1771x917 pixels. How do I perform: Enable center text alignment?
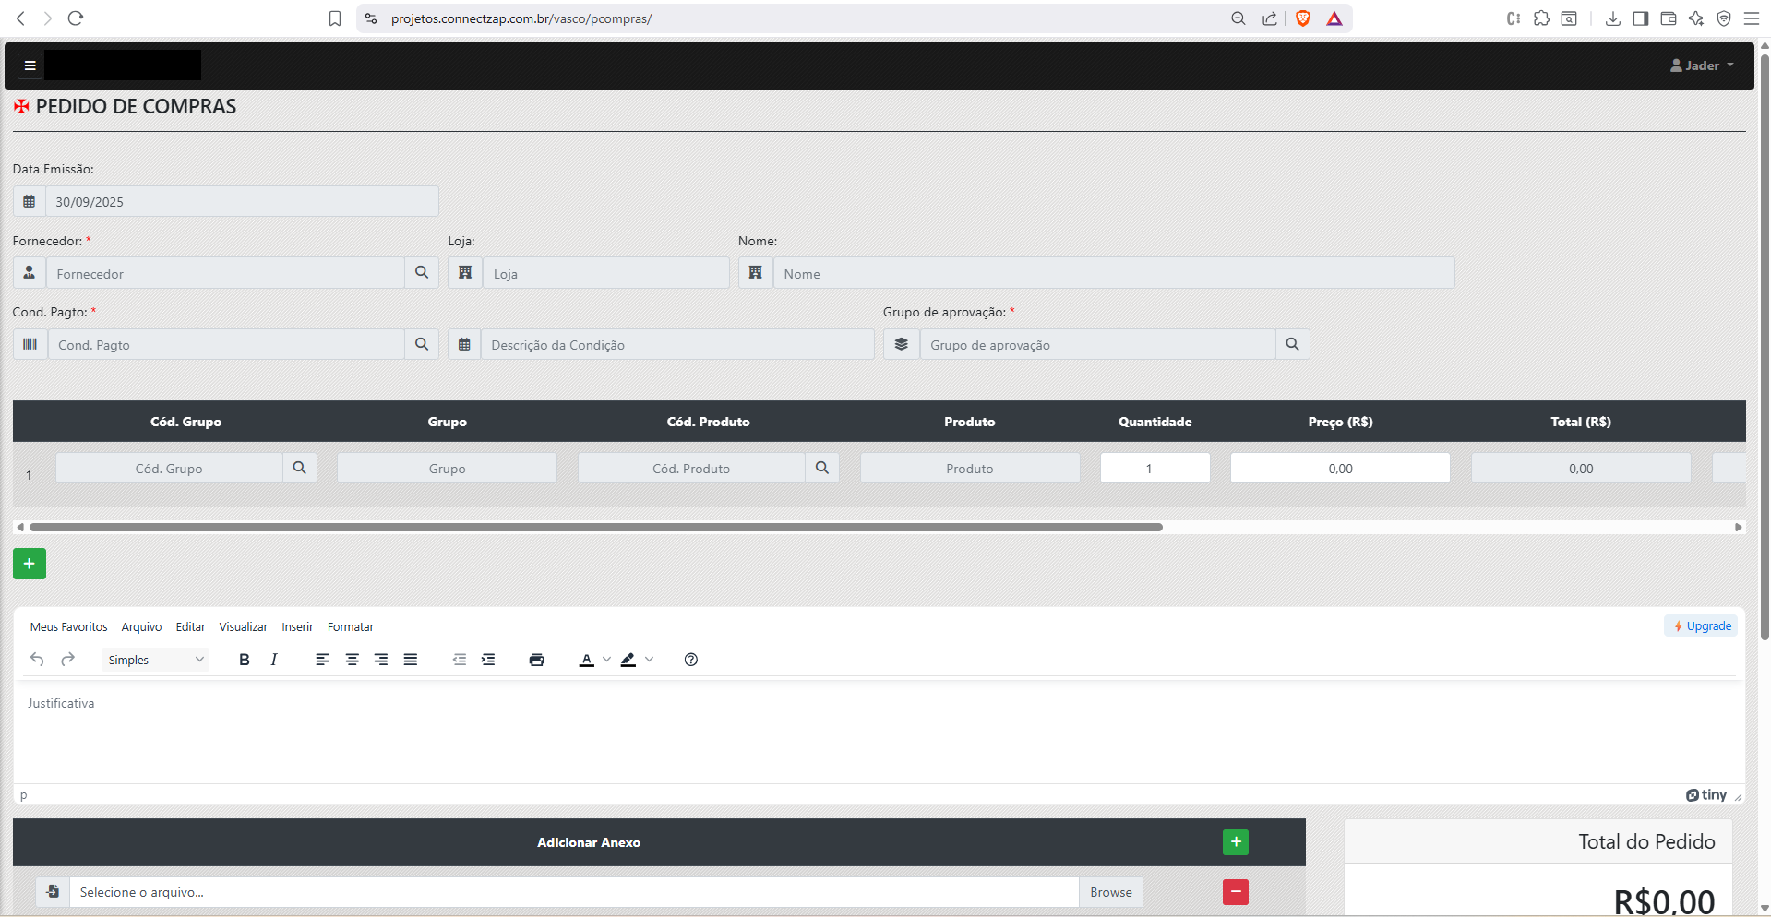(x=352, y=660)
